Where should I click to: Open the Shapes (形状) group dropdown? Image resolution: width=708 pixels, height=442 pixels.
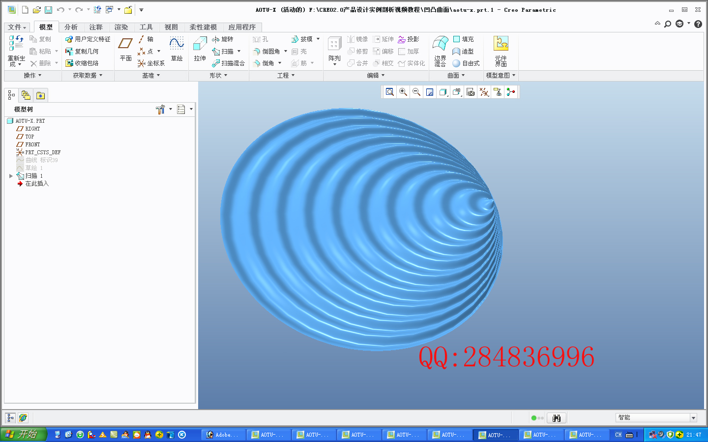218,76
